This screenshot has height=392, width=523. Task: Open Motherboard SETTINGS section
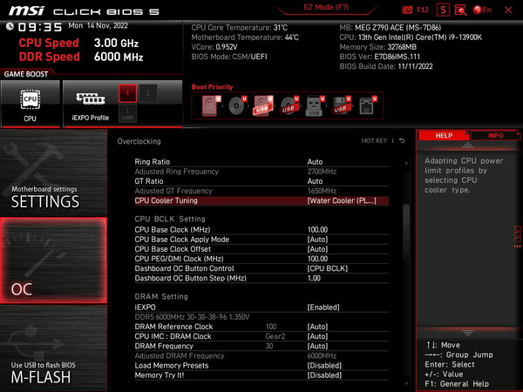tap(53, 172)
